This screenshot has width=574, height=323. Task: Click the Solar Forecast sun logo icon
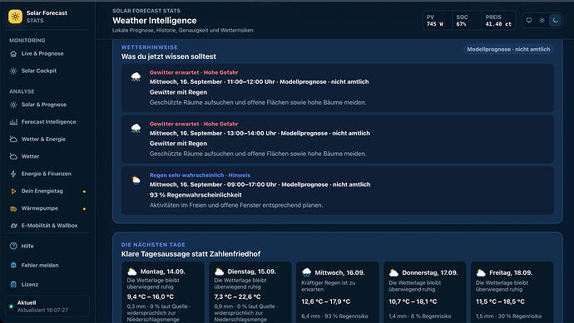(x=15, y=17)
